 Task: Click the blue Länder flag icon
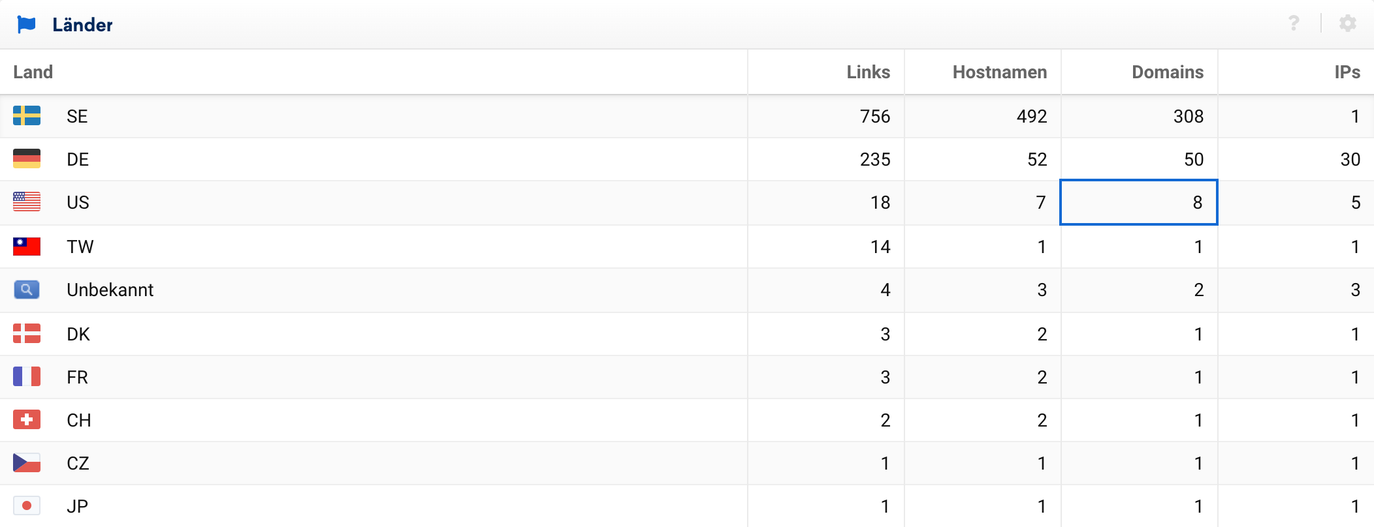(26, 25)
